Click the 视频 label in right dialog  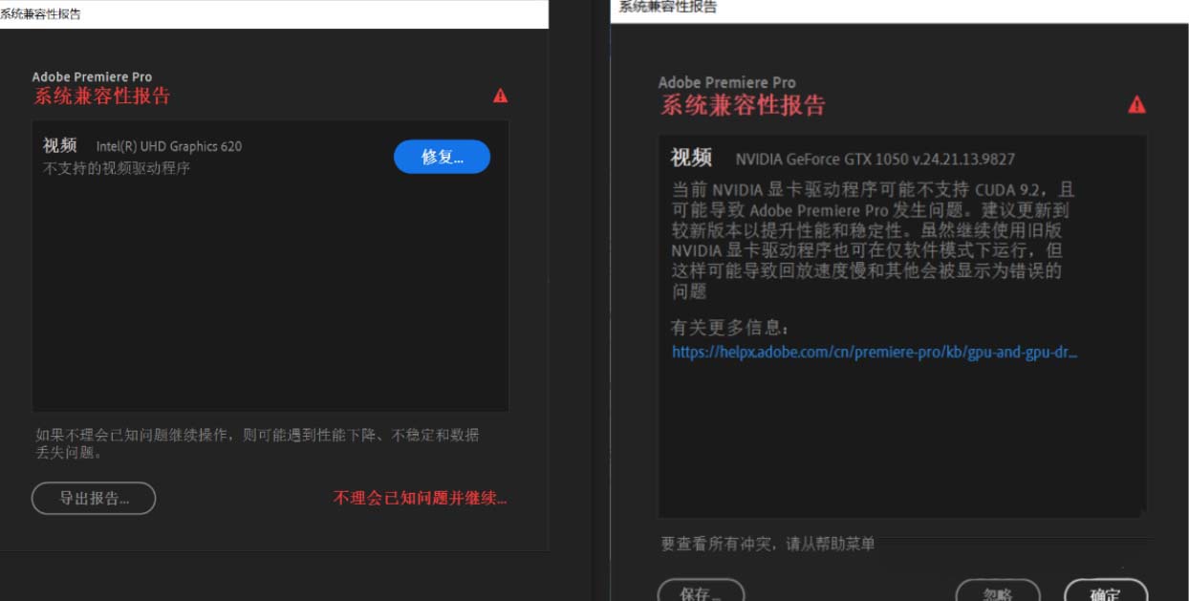[691, 158]
